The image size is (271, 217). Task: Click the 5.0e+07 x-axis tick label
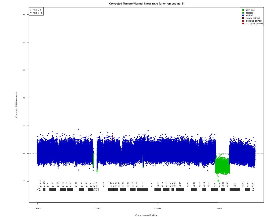click(98, 208)
